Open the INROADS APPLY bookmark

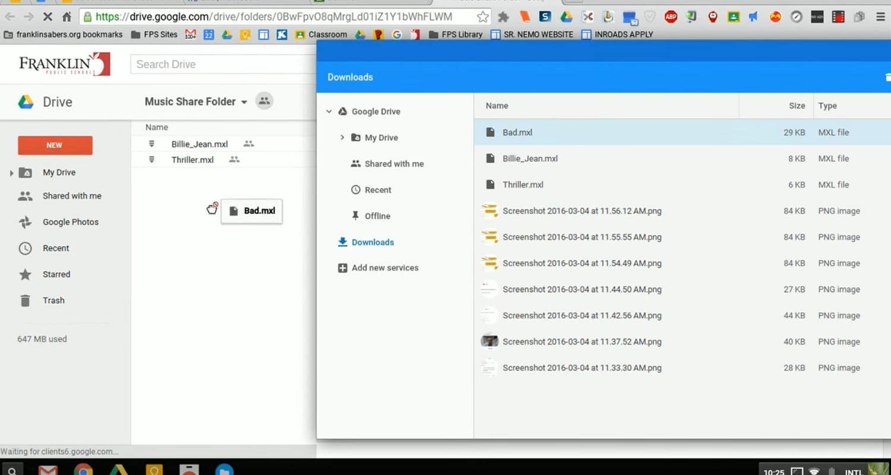[x=617, y=34]
